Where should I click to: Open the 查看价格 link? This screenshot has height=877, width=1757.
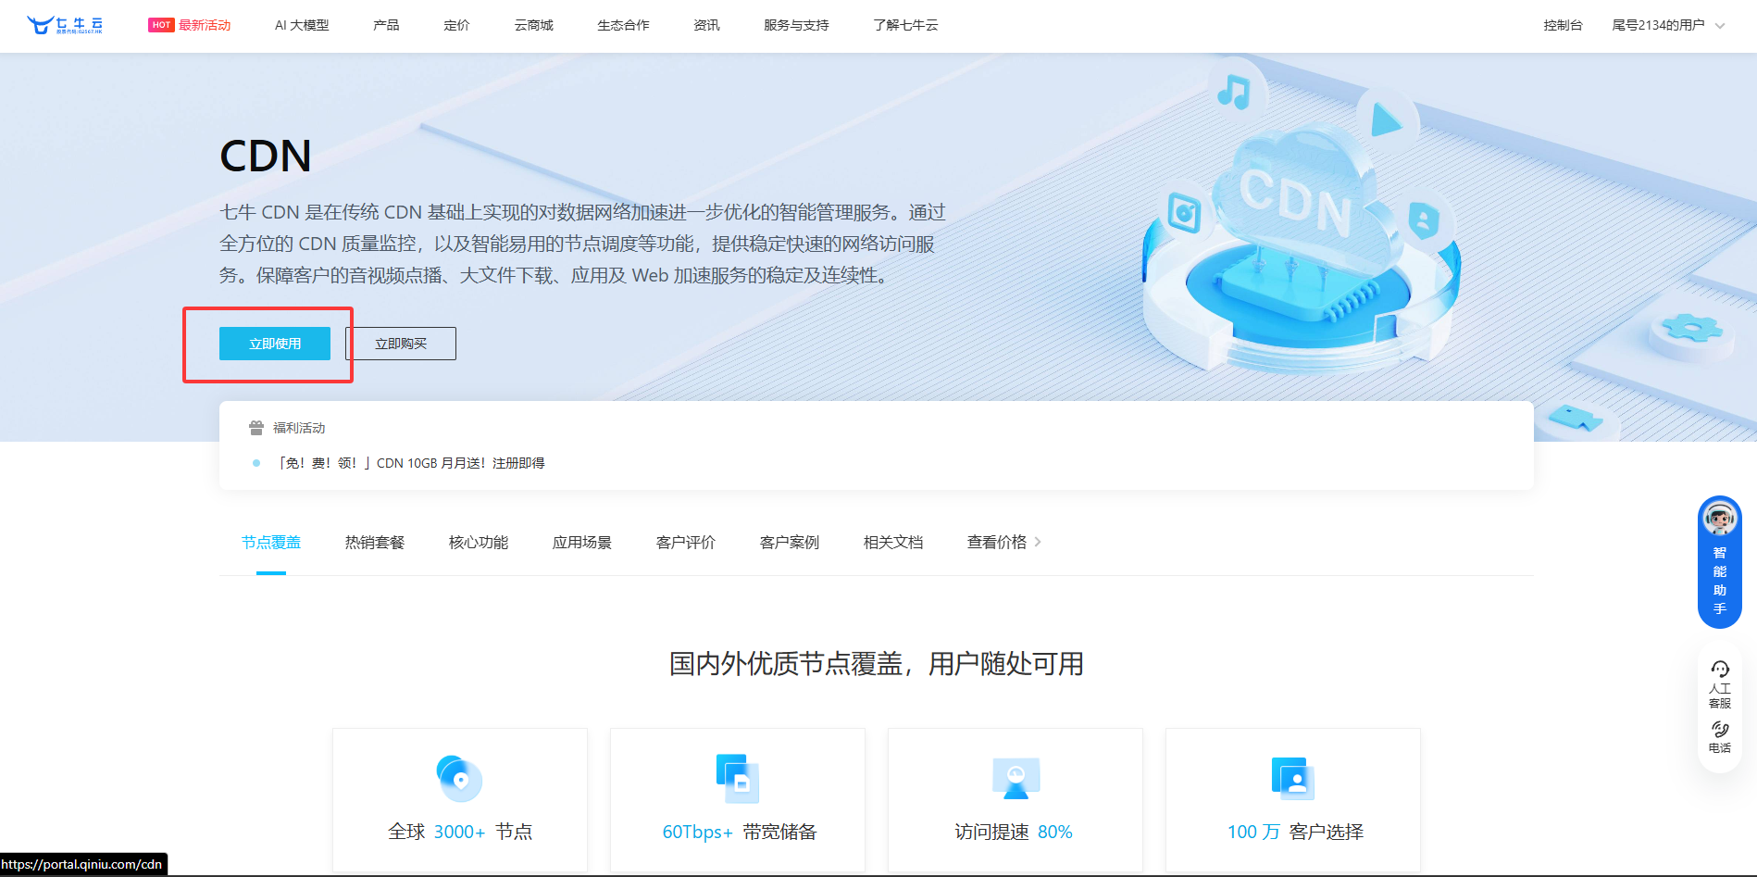point(997,542)
